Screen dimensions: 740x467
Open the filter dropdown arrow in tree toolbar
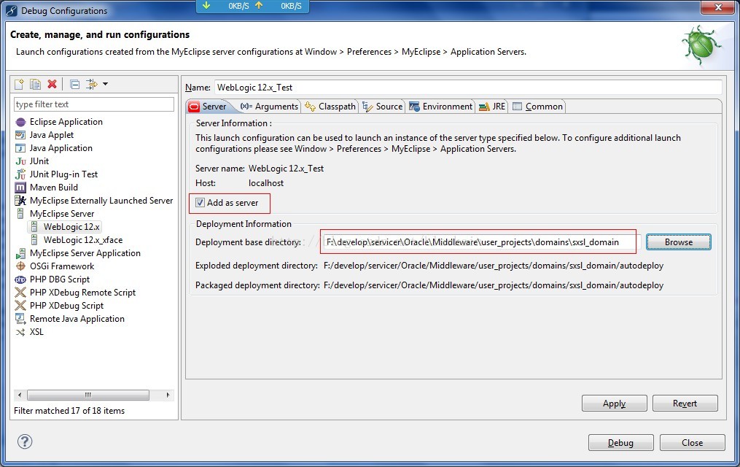click(x=105, y=84)
